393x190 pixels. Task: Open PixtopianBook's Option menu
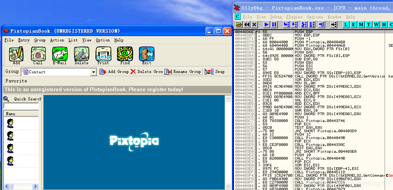pyautogui.click(x=103, y=40)
